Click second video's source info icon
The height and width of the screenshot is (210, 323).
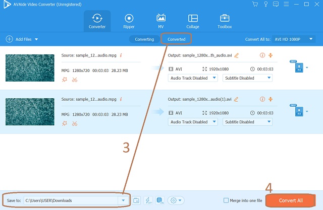click(121, 99)
